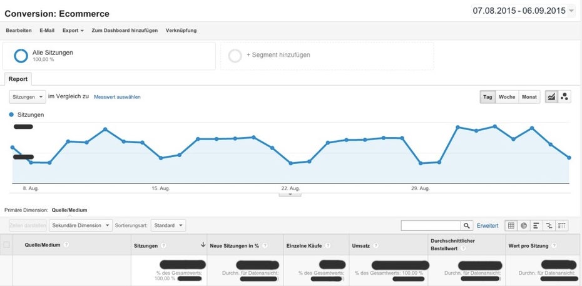Click the help icon beside Einzelne Käufe
Viewport: 582px width, 286px height.
(329, 246)
